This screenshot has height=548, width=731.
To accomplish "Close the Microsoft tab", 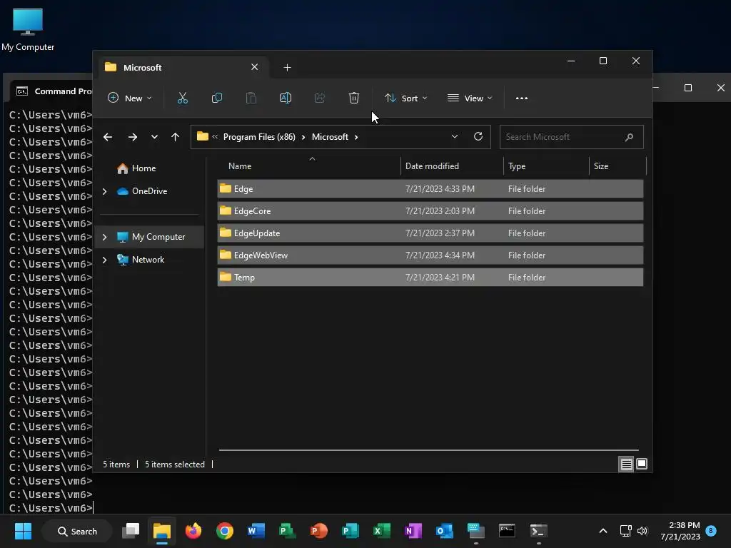I will pos(255,67).
